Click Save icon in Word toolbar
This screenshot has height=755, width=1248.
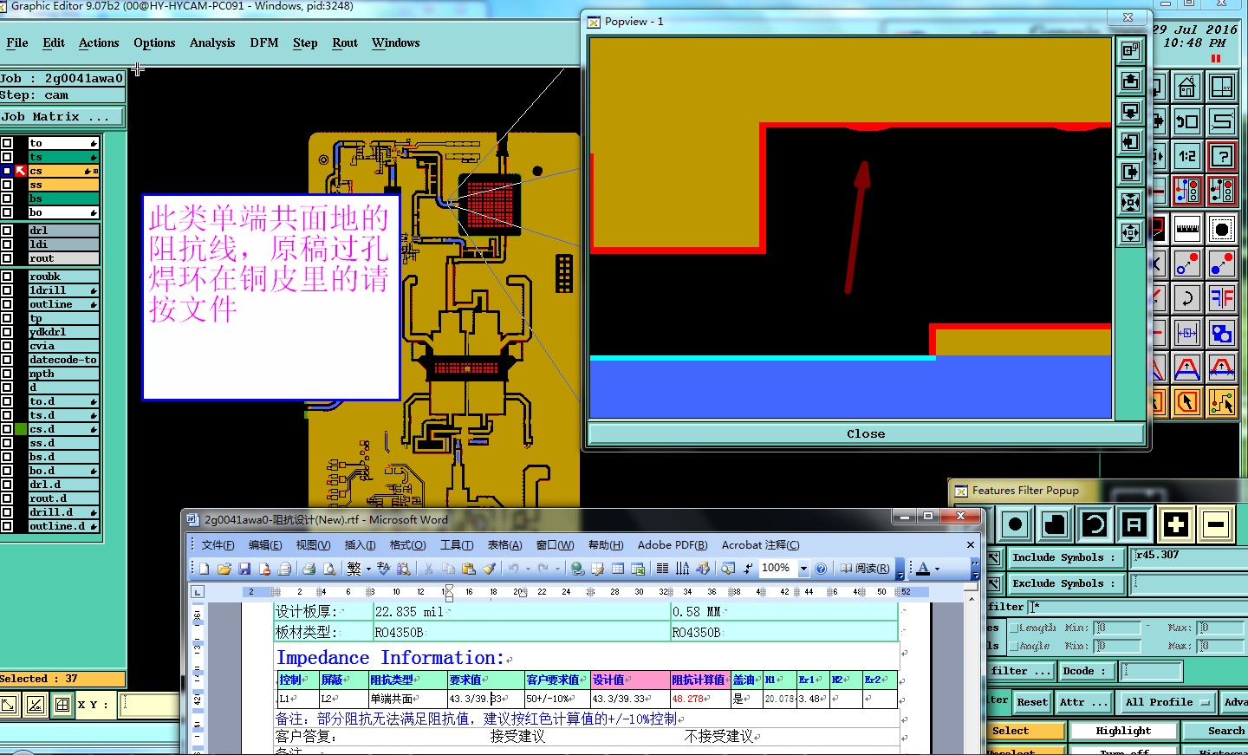click(x=244, y=569)
